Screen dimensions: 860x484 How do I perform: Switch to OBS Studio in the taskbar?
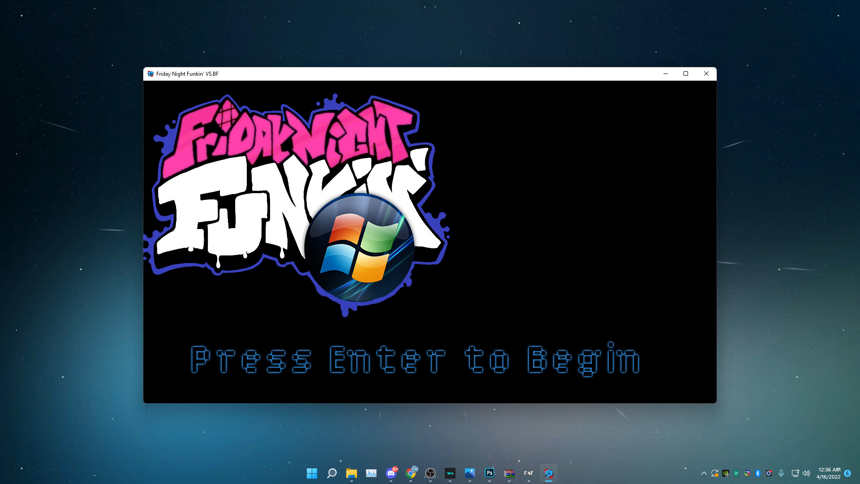click(x=430, y=473)
